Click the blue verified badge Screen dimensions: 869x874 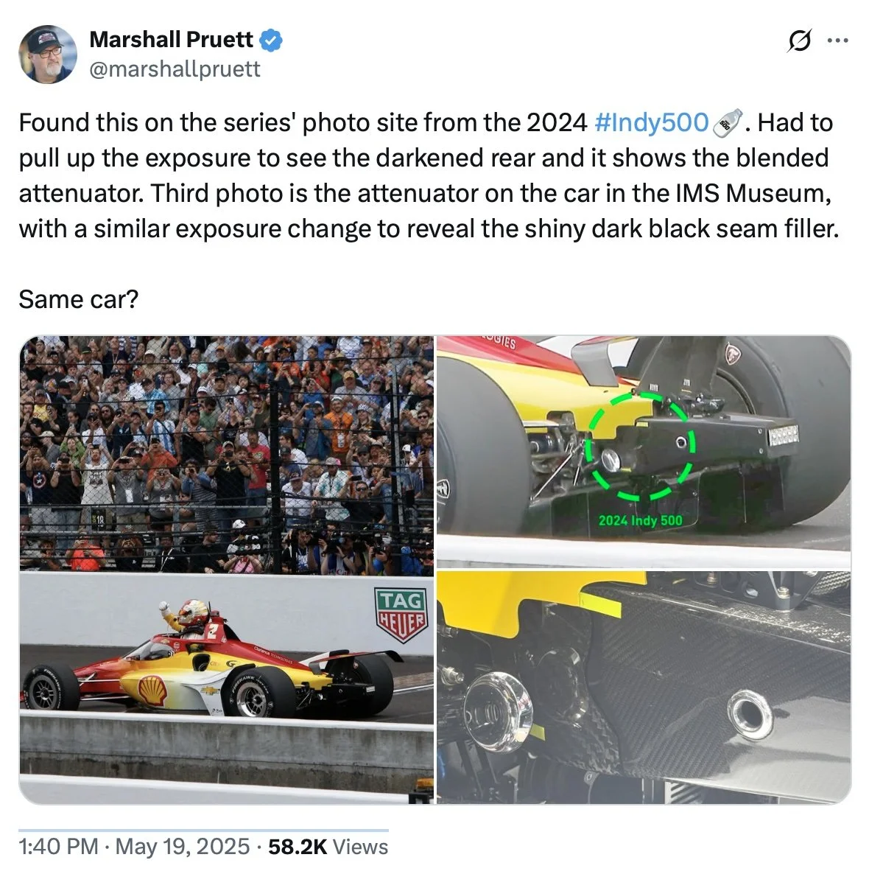[271, 40]
